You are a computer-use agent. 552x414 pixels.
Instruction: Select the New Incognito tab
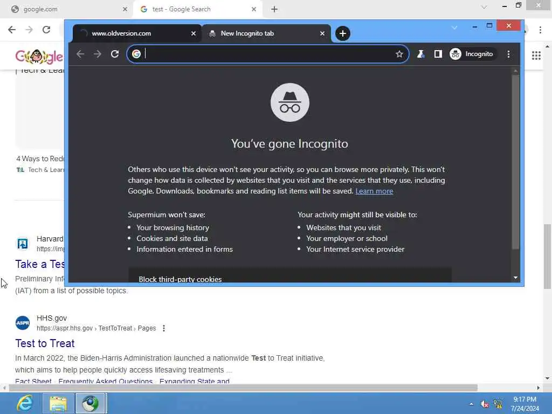(266, 33)
